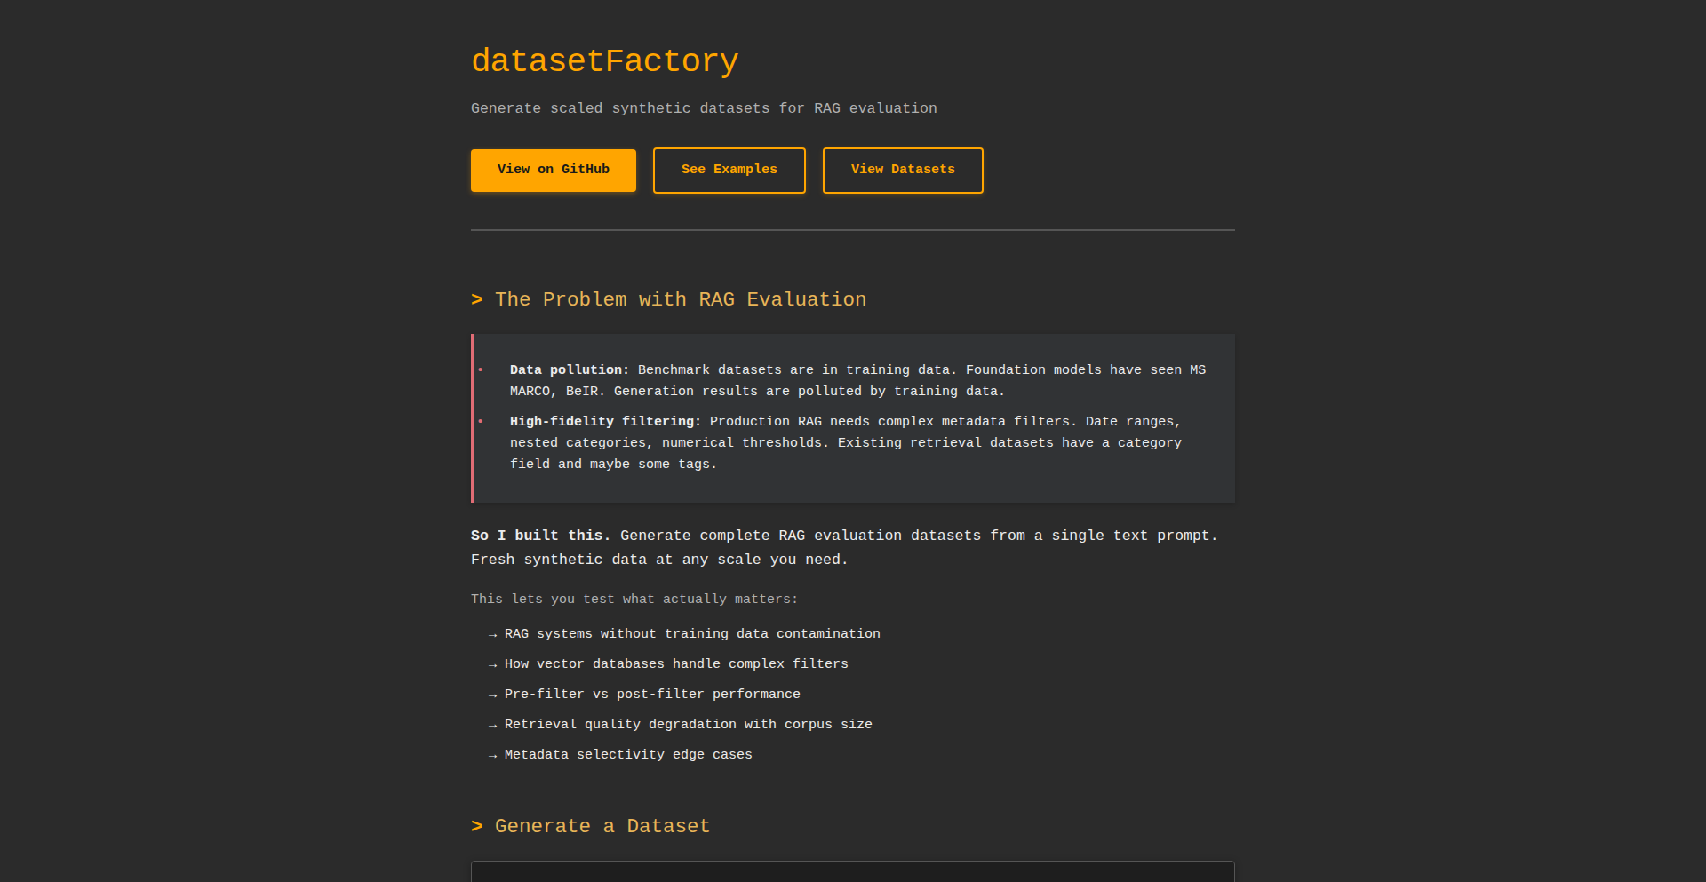Open the GitHub repository via 'View on GitHub'
Image resolution: width=1706 pixels, height=882 pixels.
click(x=553, y=170)
